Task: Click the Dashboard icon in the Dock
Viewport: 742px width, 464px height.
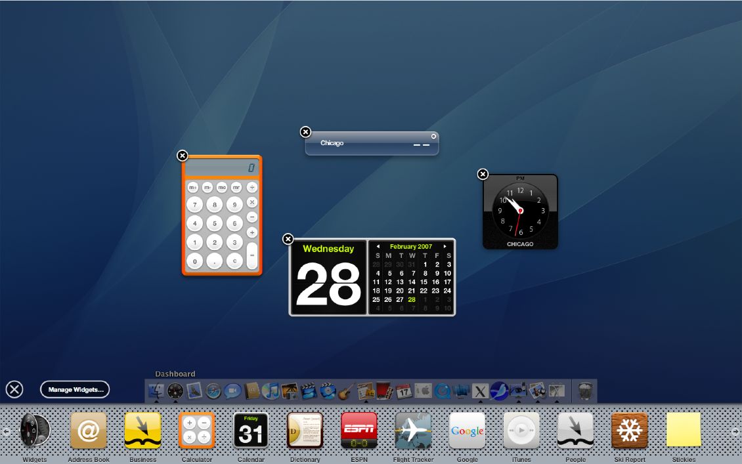Action: pyautogui.click(x=175, y=391)
